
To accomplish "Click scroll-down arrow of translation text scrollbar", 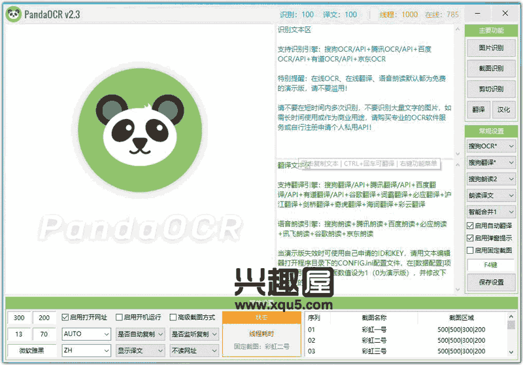I will pos(458,290).
